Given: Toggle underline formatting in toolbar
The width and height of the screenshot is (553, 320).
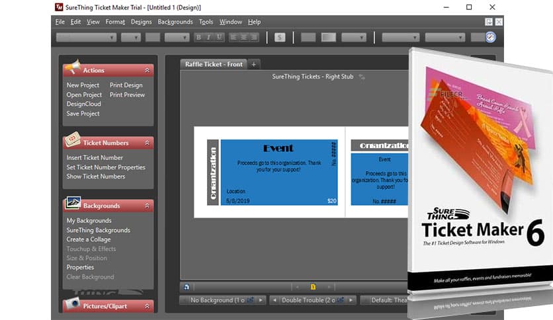Looking at the screenshot, I should (x=219, y=38).
